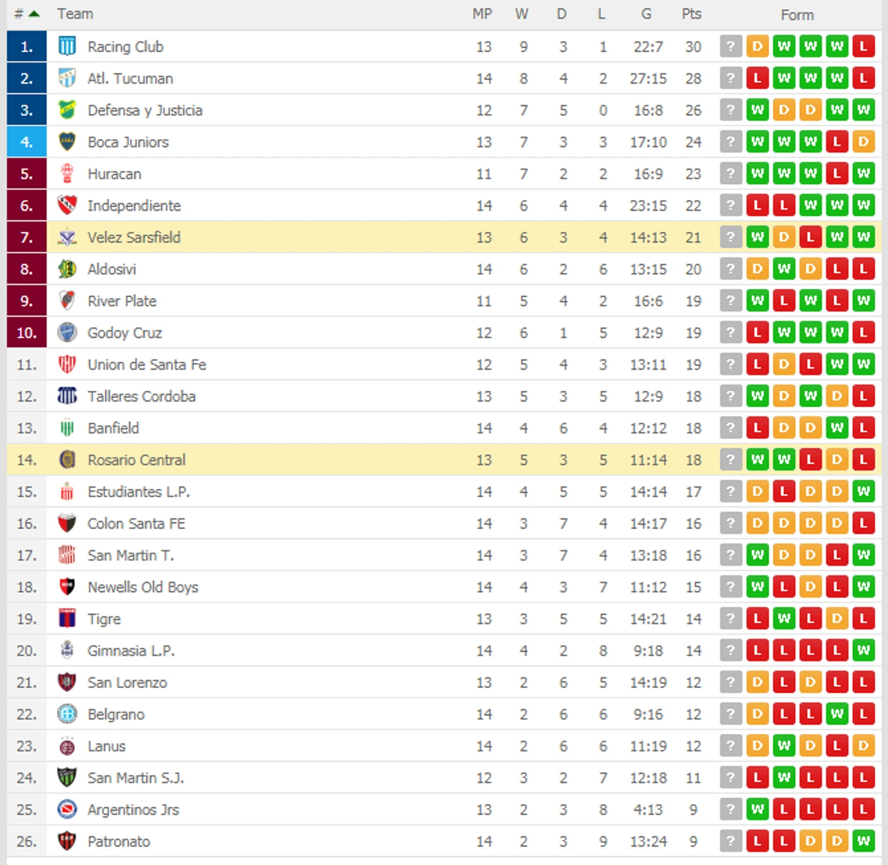Click the Independiente crest icon
888x865 pixels.
67,205
